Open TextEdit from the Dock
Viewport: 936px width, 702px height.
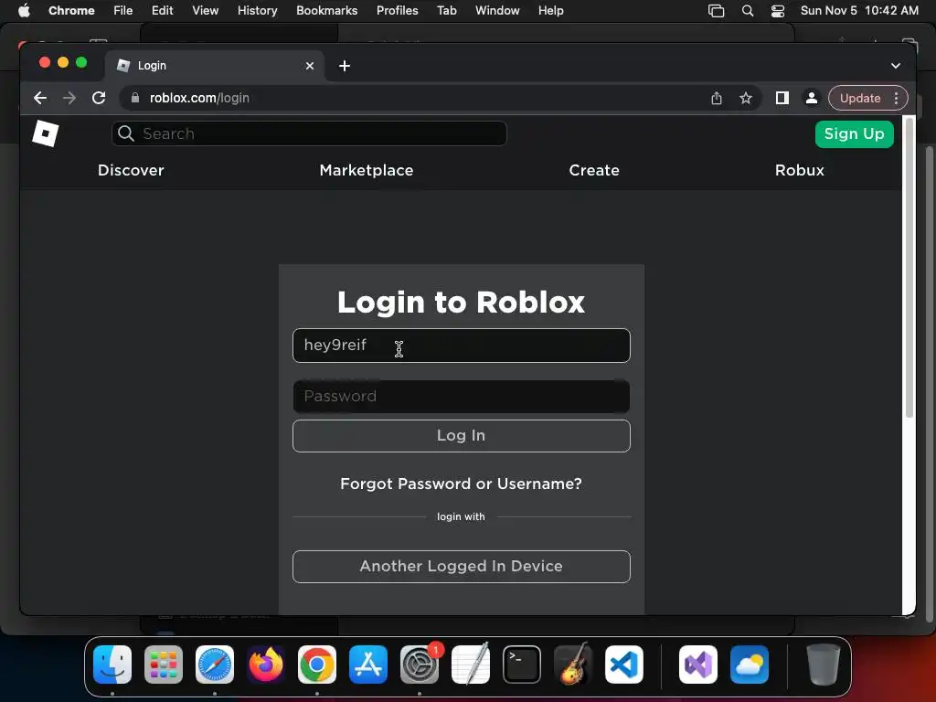[471, 665]
